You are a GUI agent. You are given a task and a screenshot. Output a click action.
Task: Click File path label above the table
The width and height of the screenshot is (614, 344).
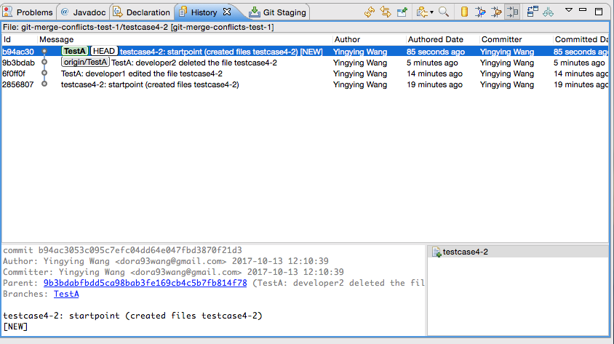(138, 27)
